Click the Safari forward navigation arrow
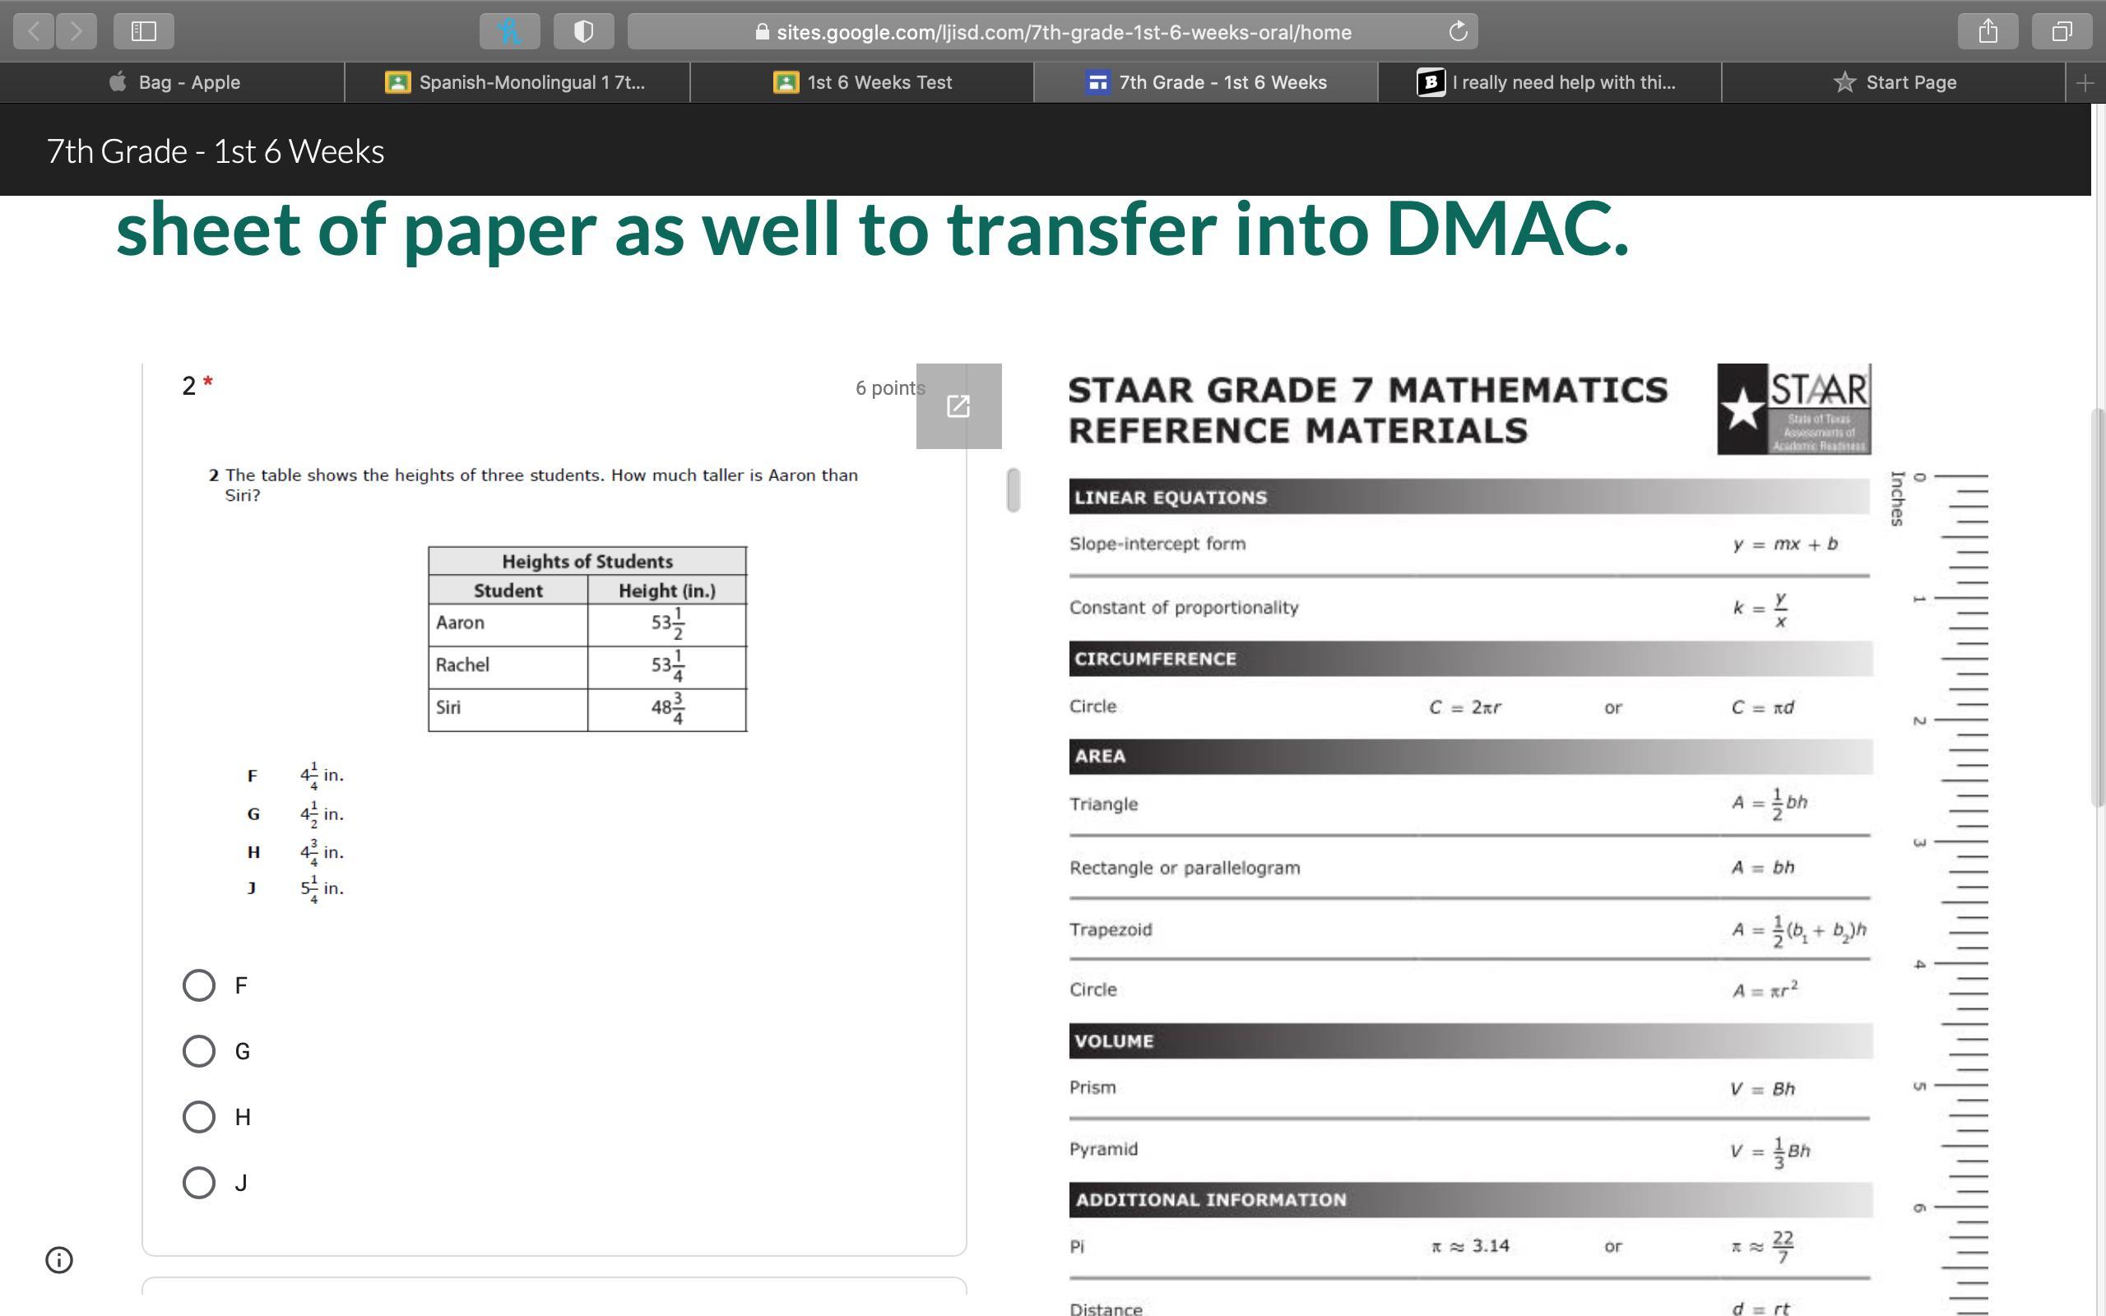This screenshot has width=2106, height=1316. [77, 31]
